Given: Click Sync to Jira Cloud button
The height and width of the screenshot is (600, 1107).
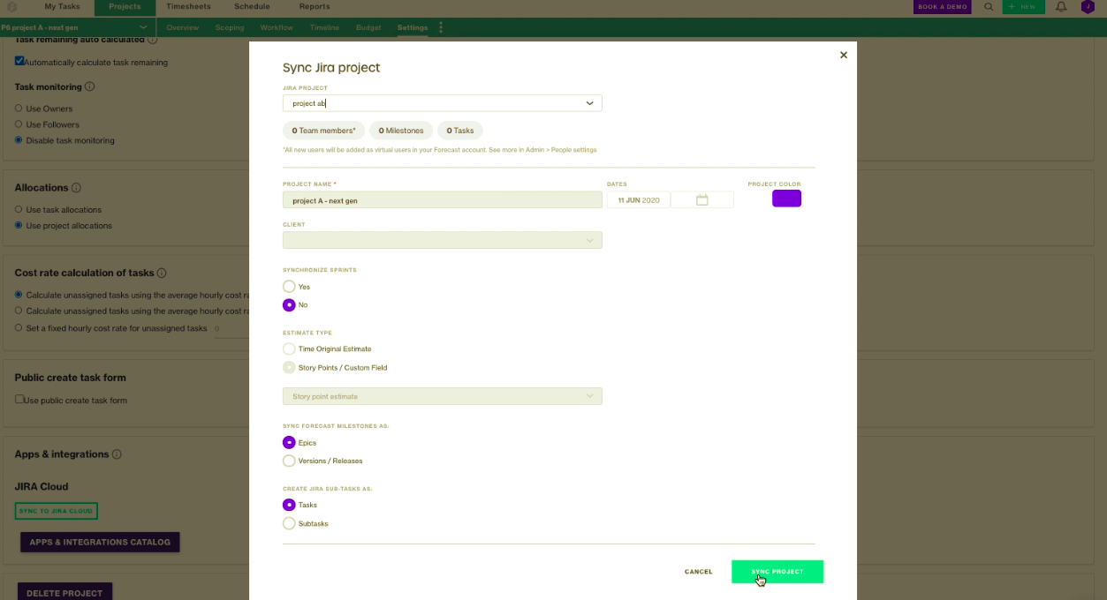Looking at the screenshot, I should pyautogui.click(x=57, y=511).
